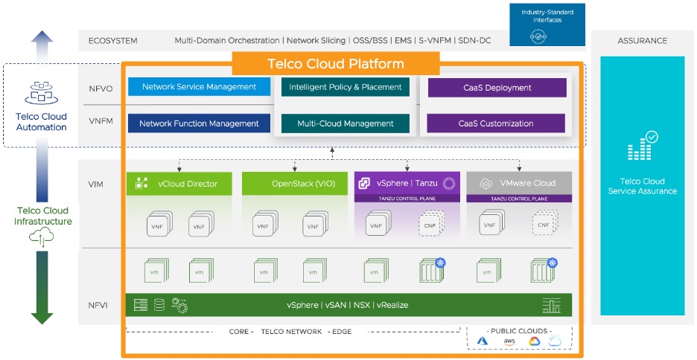Screen dimensions: 697x360
Task: Click the gears icon in NFVI bar
Action: pos(179,305)
